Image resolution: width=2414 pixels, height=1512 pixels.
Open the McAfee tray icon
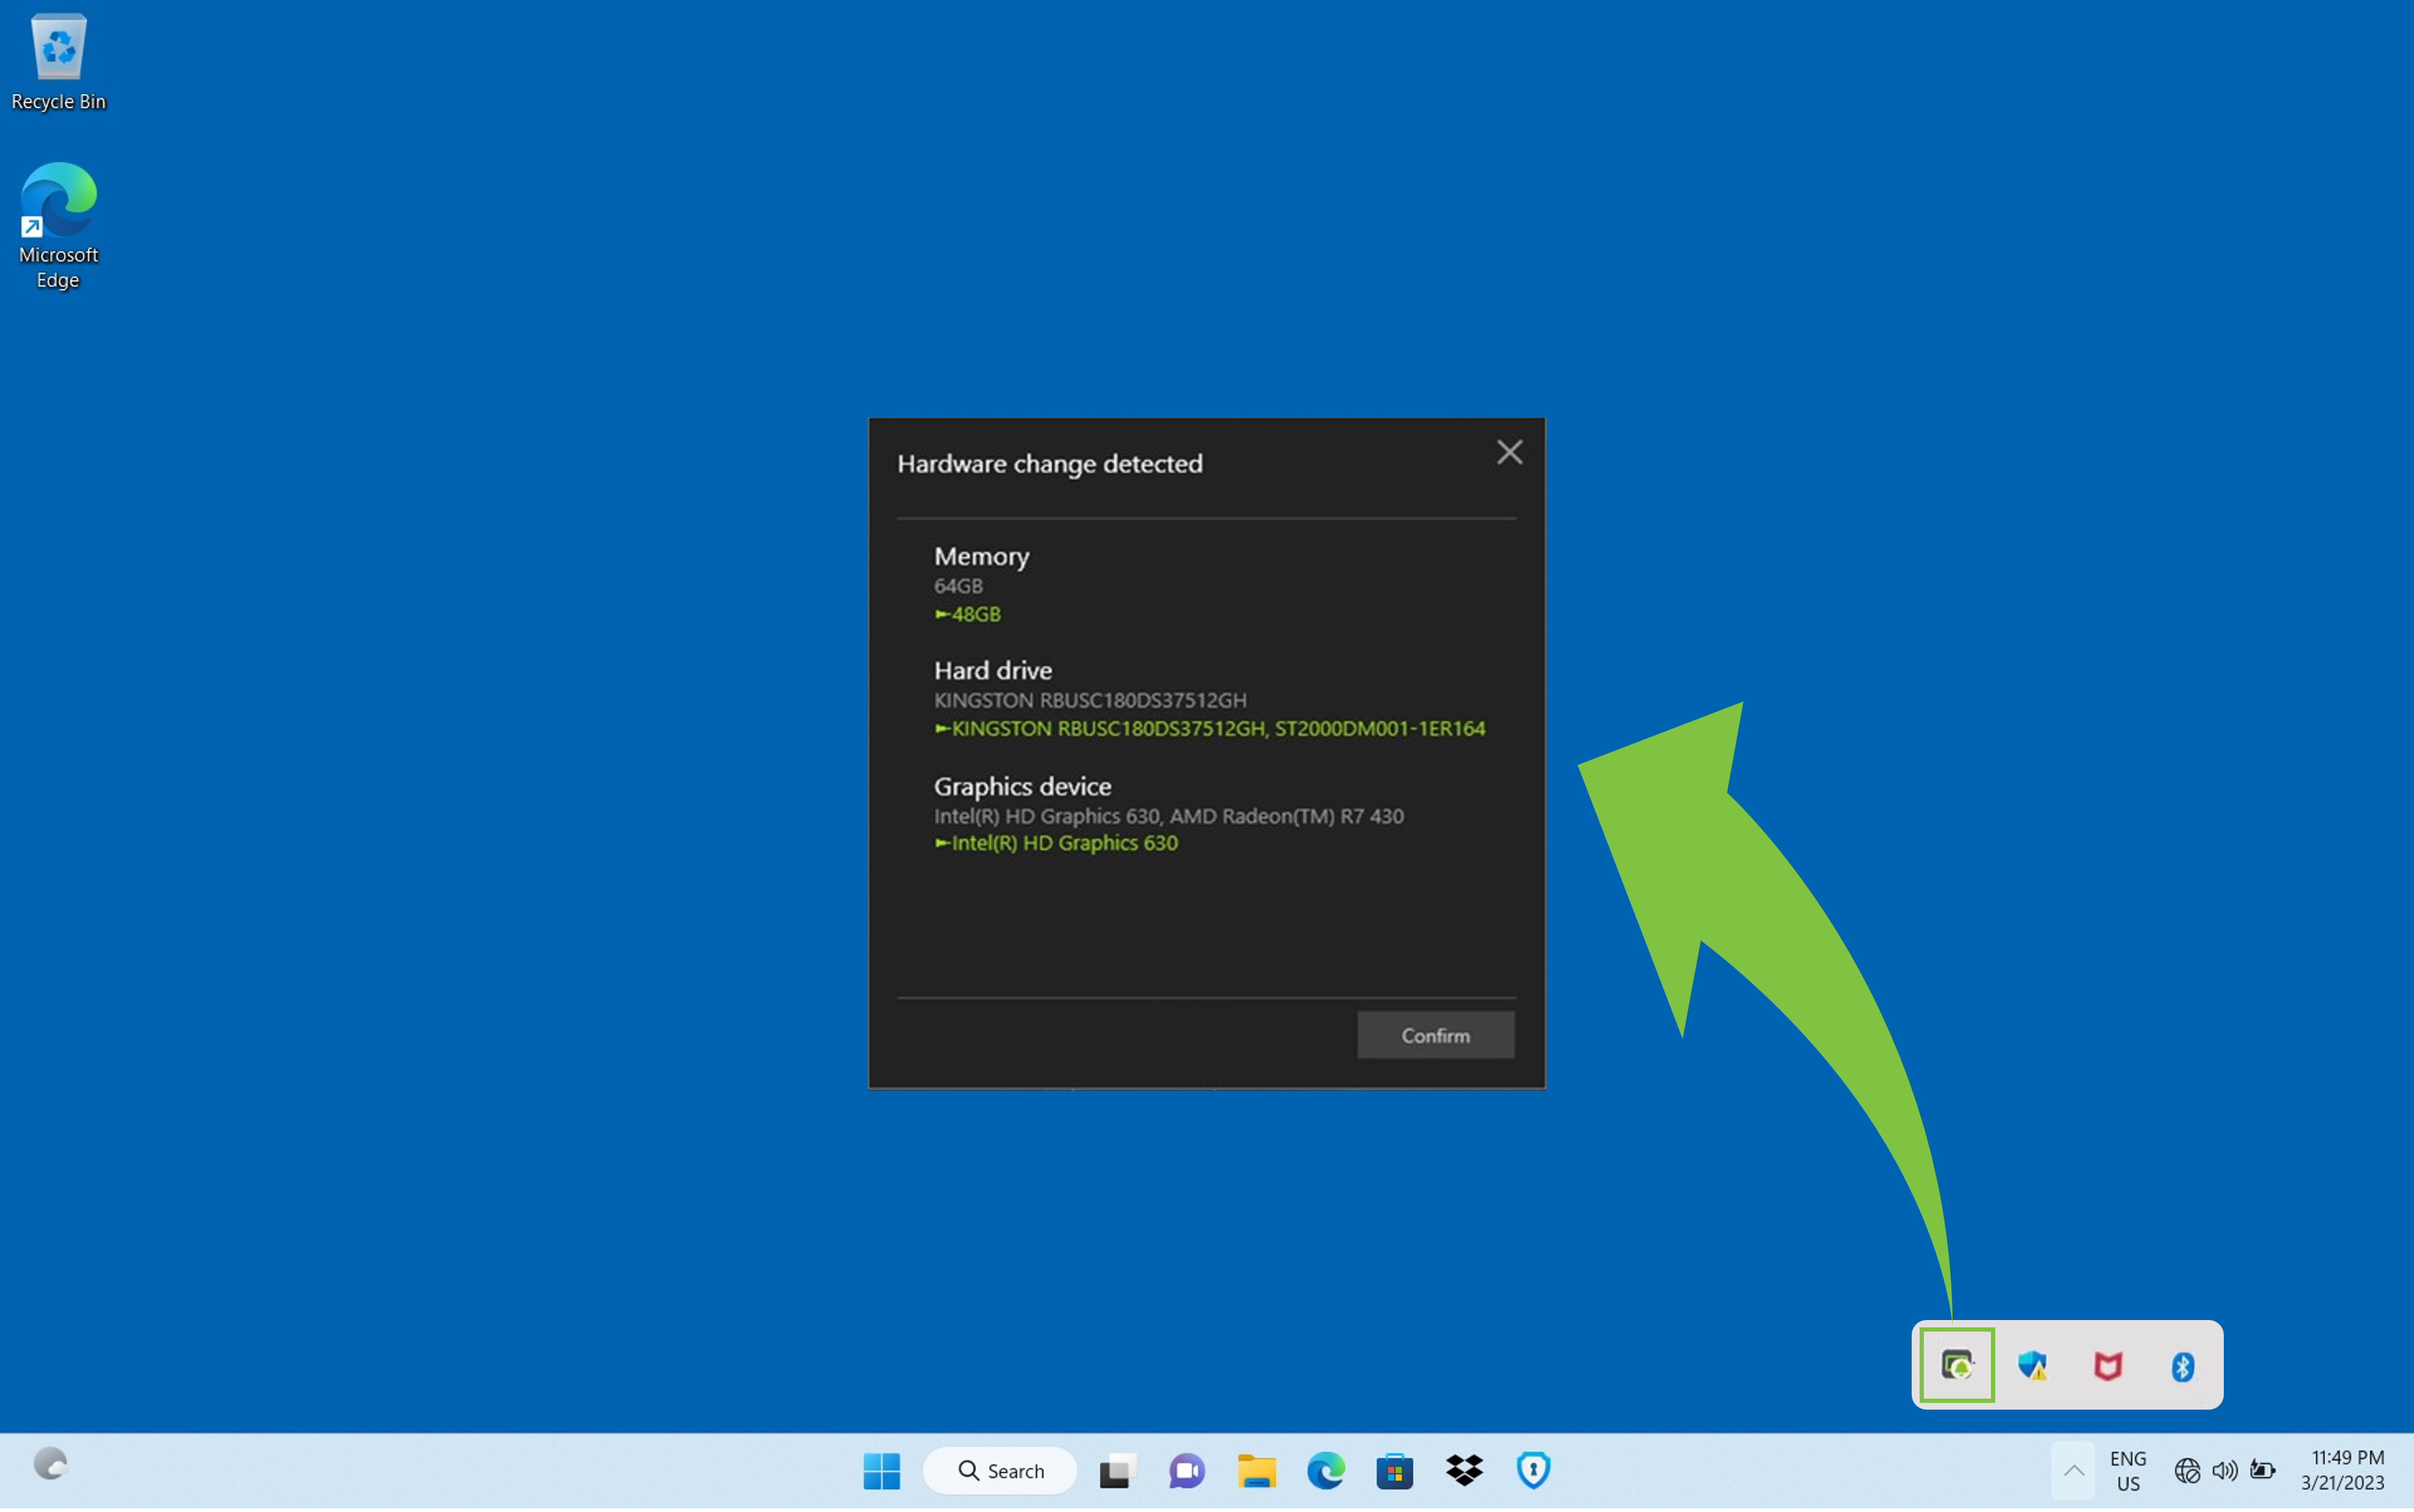click(2107, 1365)
